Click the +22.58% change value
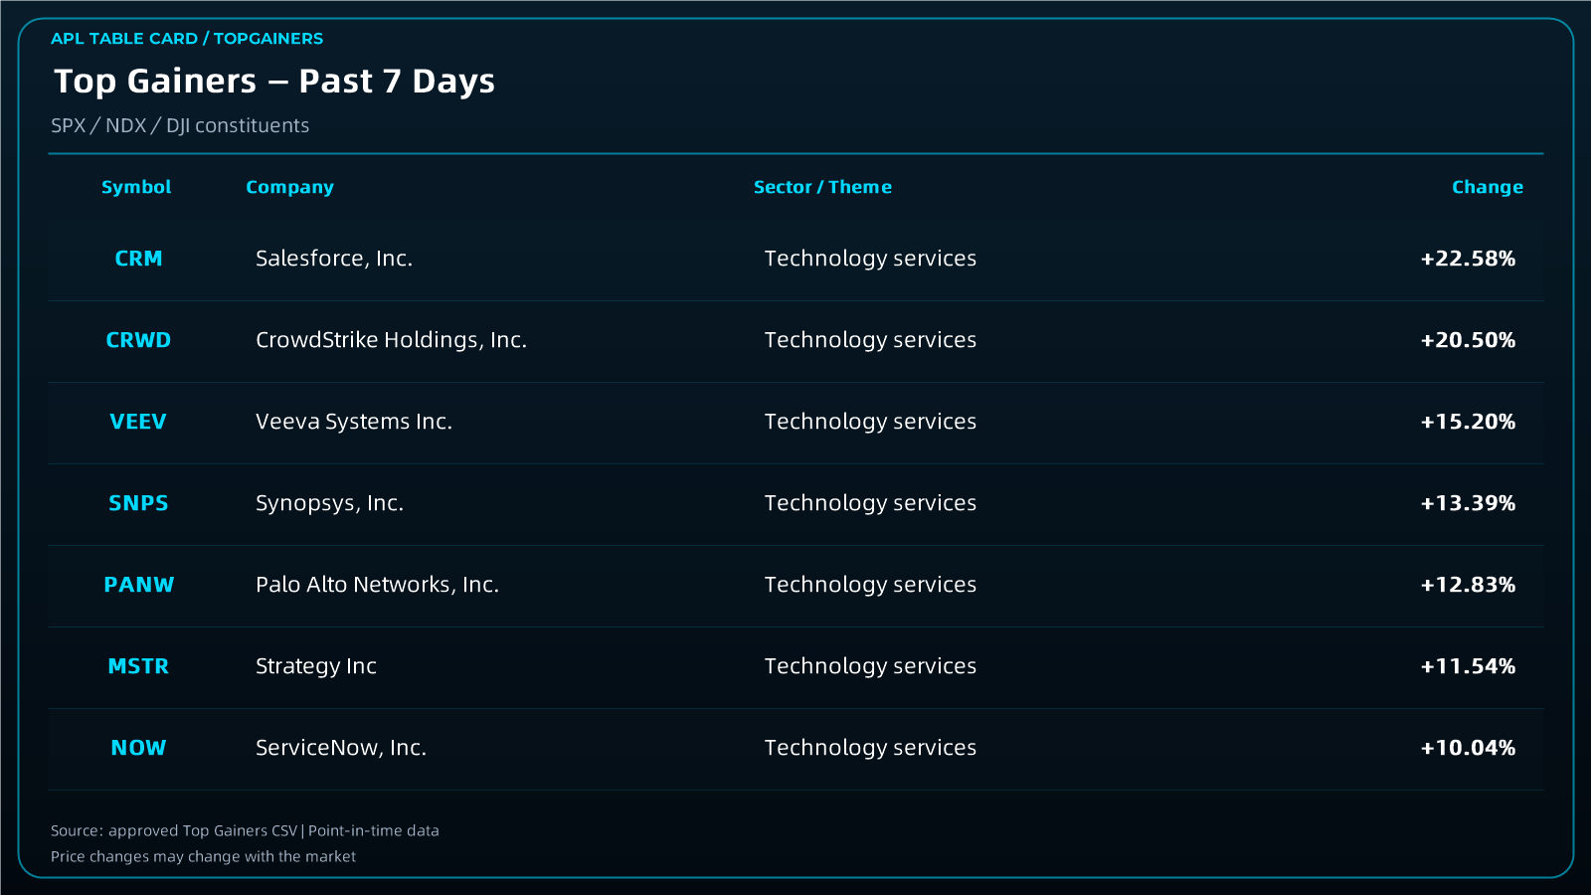 pos(1468,259)
